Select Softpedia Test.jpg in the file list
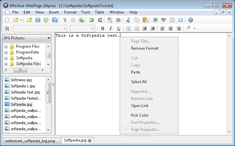Viewport: 235px width, 146px height. (x=25, y=92)
